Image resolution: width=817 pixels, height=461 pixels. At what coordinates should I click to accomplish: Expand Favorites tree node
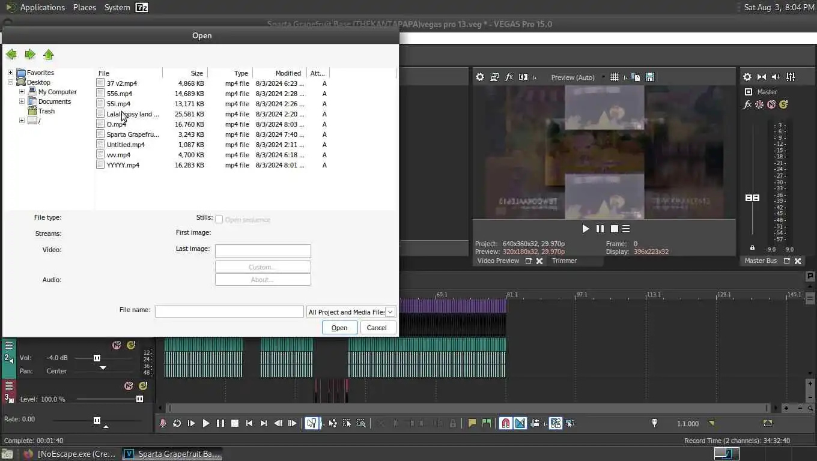10,73
